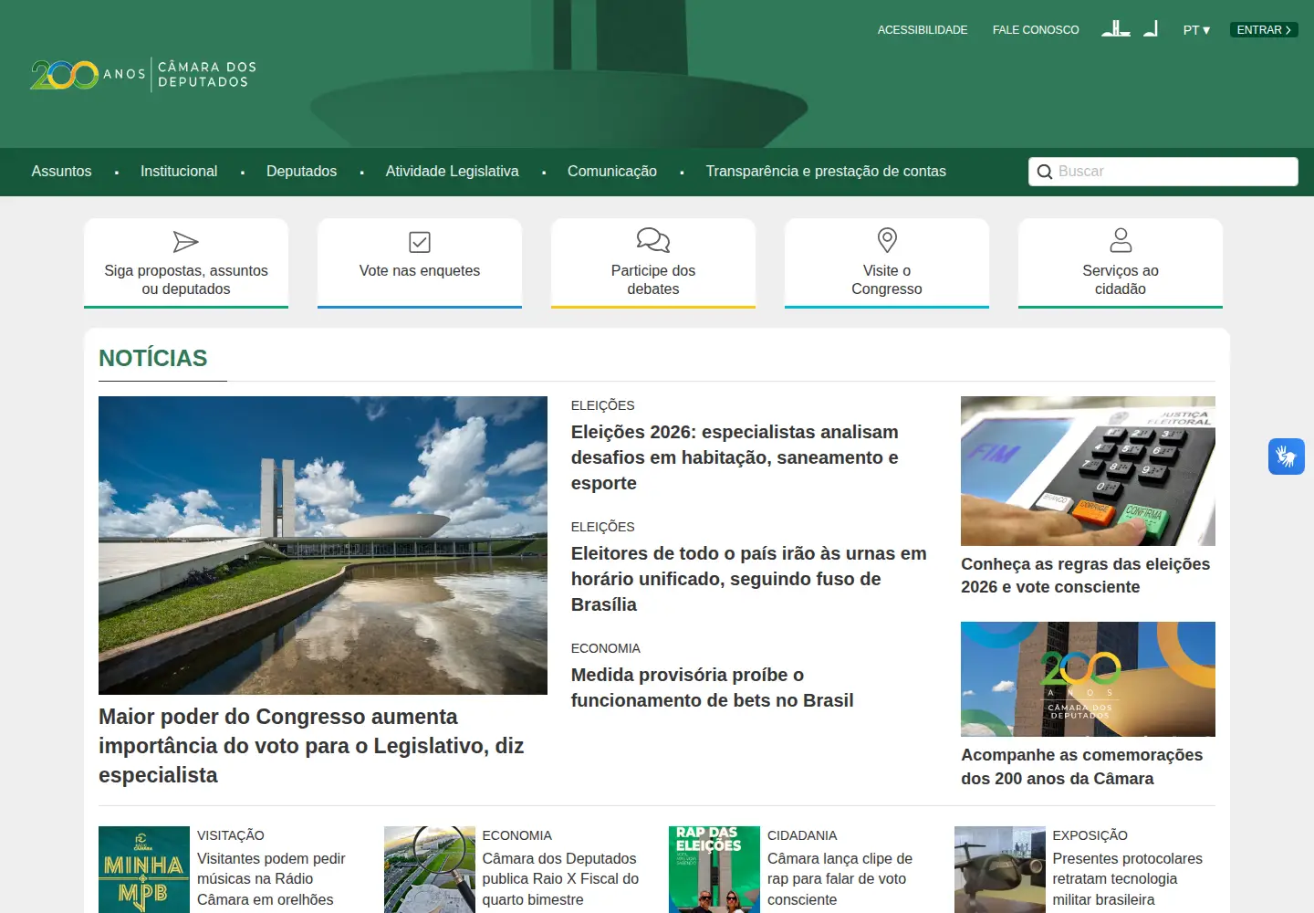1314x913 pixels.
Task: Open Eleitores de todo o país article
Action: [748, 579]
